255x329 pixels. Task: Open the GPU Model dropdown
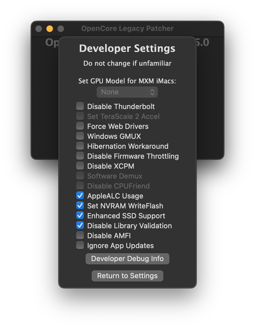click(127, 92)
